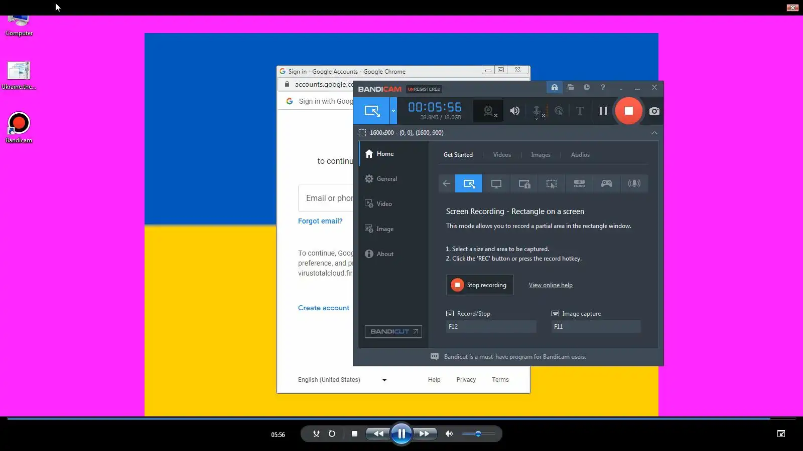This screenshot has height=451, width=803.
Task: Select Around mouse recording mode icon
Action: (x=552, y=183)
